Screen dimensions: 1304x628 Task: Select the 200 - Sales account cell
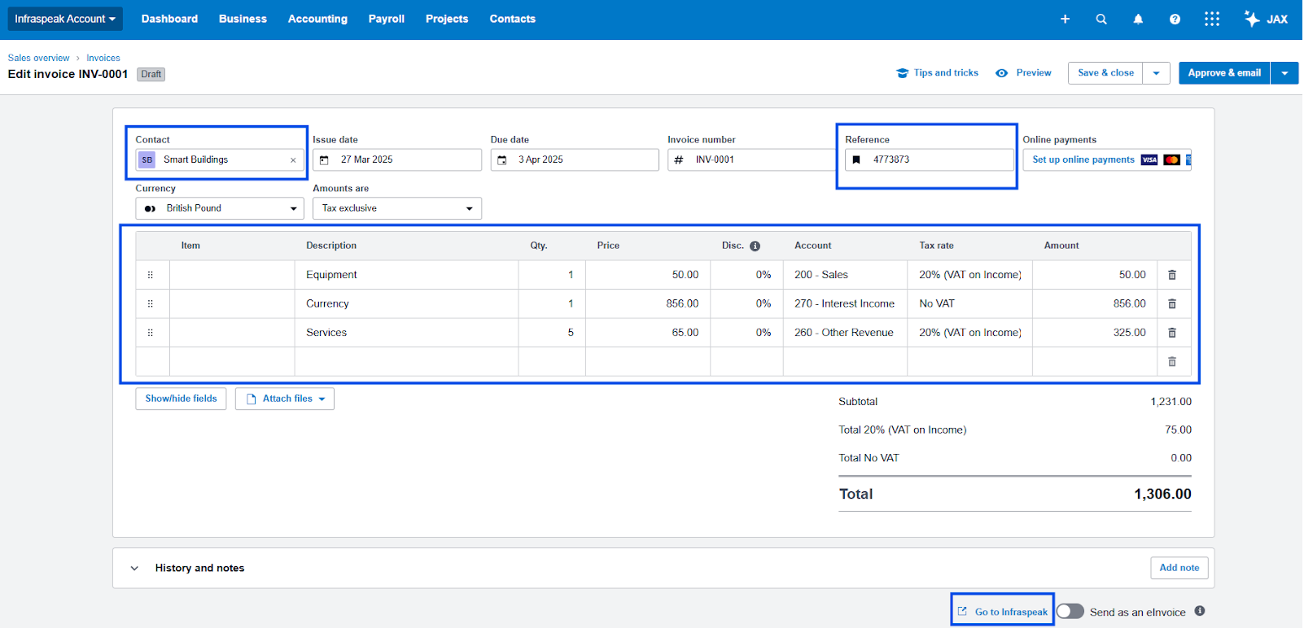846,275
